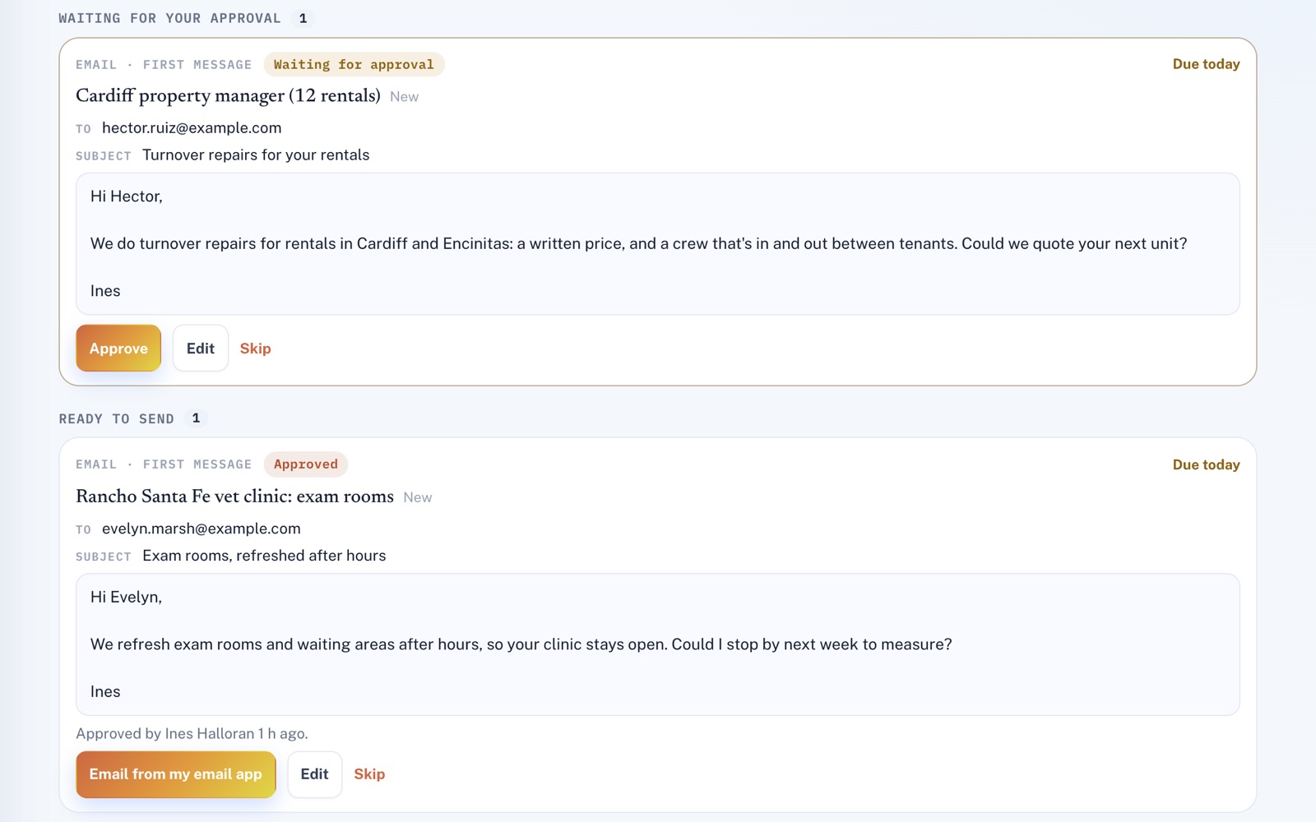Click Due today on Cardiff card
1316x822 pixels.
pyautogui.click(x=1206, y=64)
